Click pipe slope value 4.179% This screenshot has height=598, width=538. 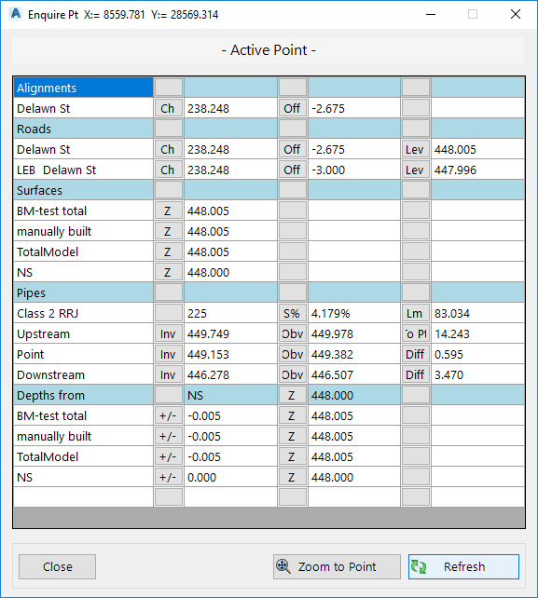click(330, 314)
